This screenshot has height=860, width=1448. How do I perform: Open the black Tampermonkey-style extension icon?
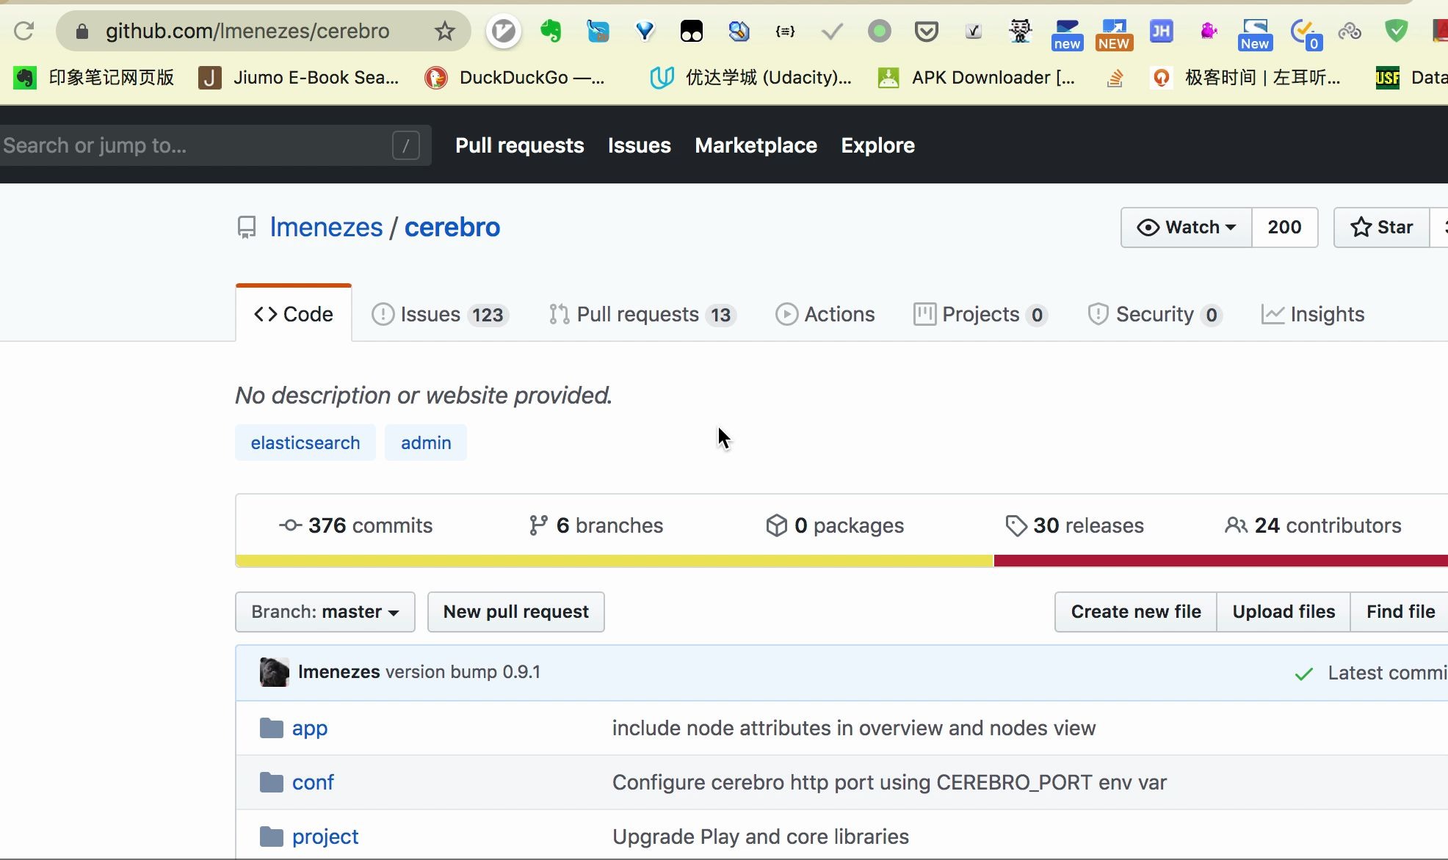point(692,31)
